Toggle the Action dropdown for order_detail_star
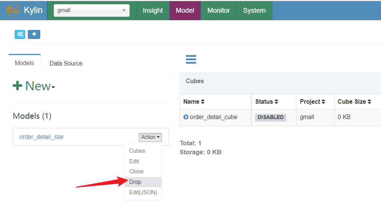This screenshot has height=213, width=381. coord(150,137)
